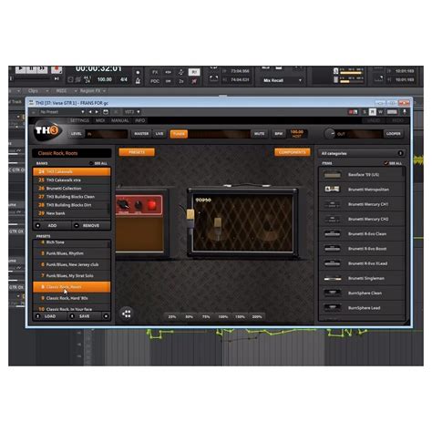Screen dimensions: 432x432
Task: Click the plus icon on the ADD bank button
Action: [x=37, y=226]
